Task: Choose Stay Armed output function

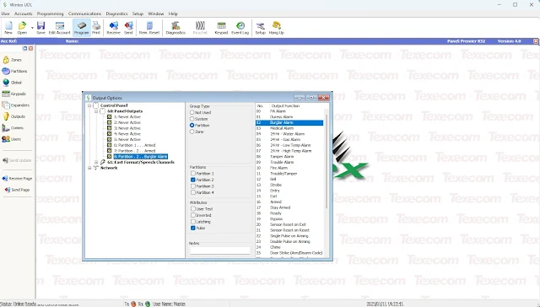Action: [x=289, y=207]
